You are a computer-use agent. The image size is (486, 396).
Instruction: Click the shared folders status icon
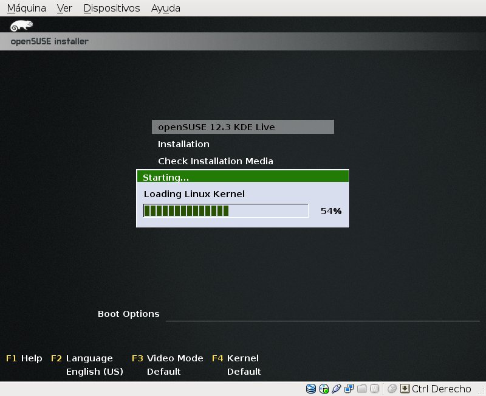[361, 389]
